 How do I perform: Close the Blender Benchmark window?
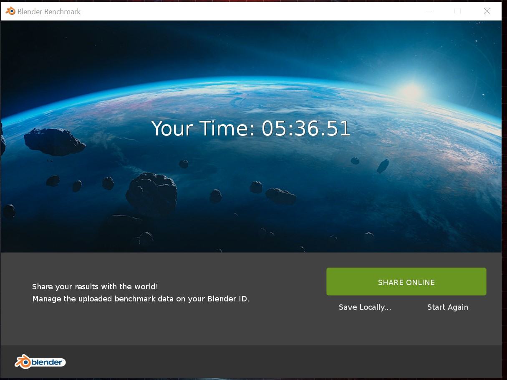coord(487,11)
